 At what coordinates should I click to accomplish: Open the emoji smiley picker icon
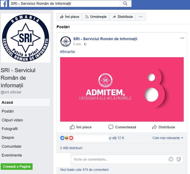click(171, 159)
